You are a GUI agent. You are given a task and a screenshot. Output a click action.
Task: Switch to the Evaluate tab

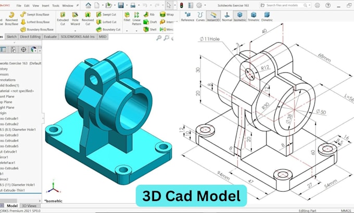pyautogui.click(x=50, y=36)
